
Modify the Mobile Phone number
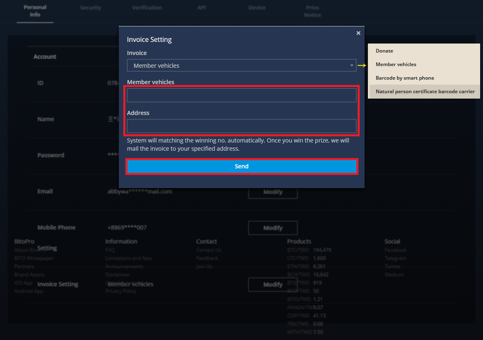pyautogui.click(x=273, y=227)
